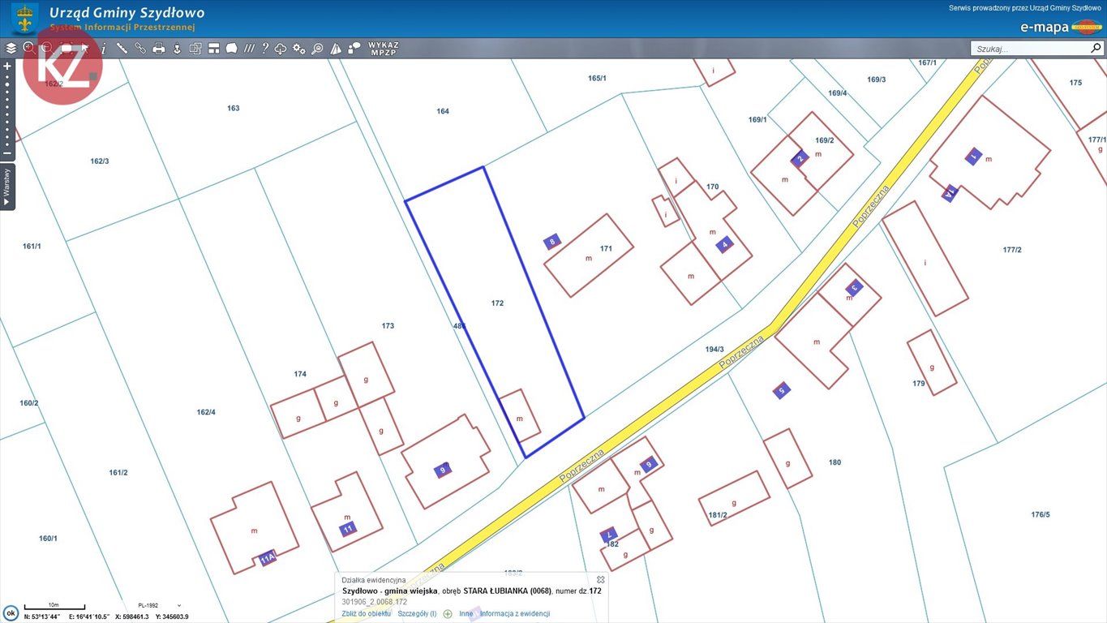Click address marker 11 on map

tap(347, 529)
